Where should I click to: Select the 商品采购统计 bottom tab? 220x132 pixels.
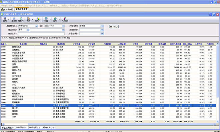[8, 128]
